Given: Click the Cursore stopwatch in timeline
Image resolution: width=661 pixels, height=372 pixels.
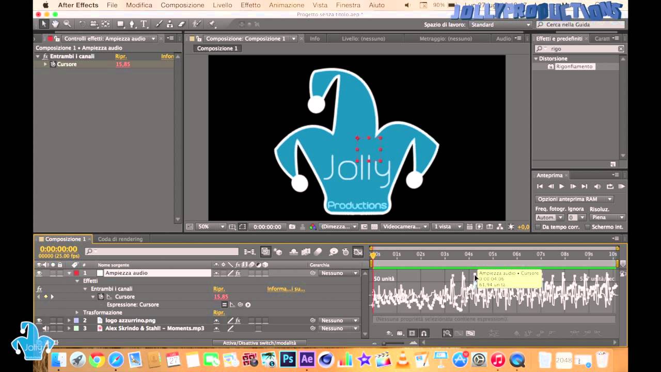Looking at the screenshot, I should [101, 297].
